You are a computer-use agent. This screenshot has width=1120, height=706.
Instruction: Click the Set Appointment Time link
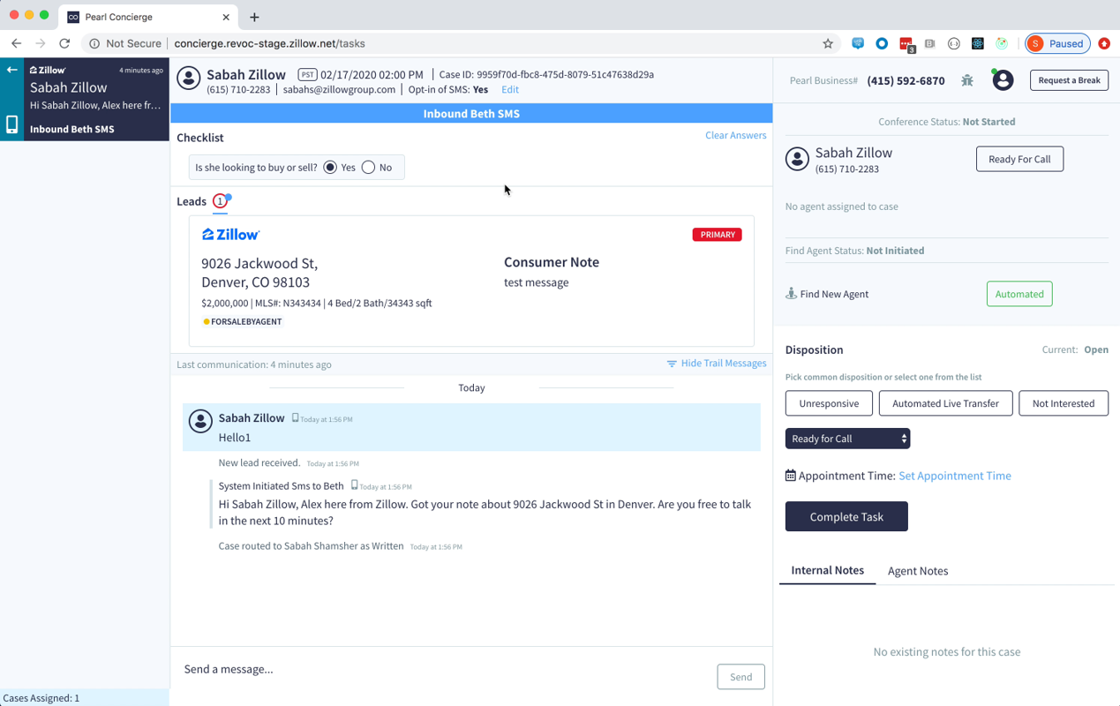tap(954, 476)
